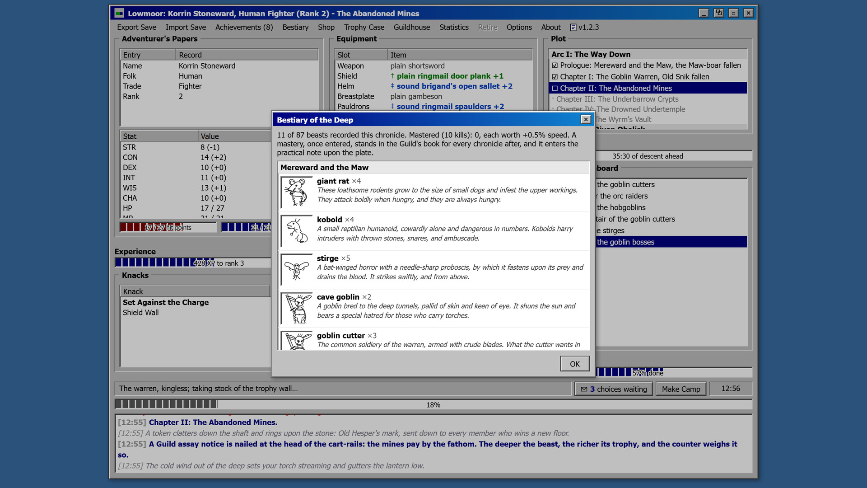Select the orc raiders quest row
This screenshot has width=867, height=488.
pos(671,196)
